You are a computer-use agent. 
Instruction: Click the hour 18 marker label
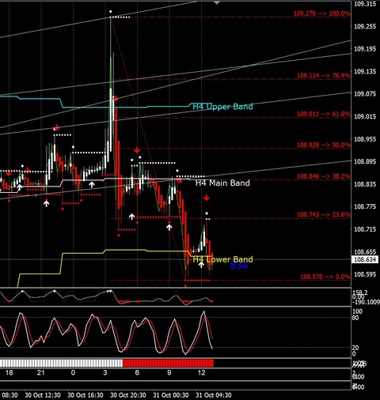tap(9, 372)
